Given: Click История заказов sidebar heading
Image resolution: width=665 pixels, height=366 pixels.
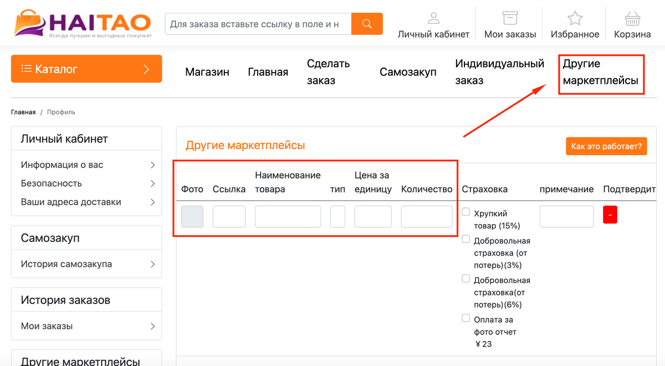Looking at the screenshot, I should 65,300.
